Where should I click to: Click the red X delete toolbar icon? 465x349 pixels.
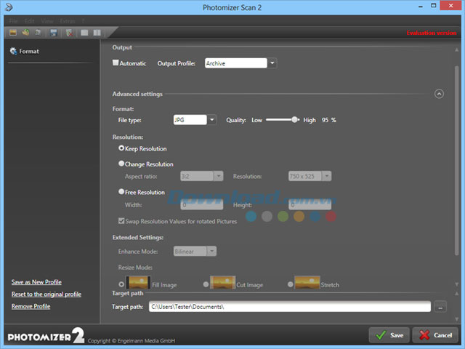pyautogui.click(x=70, y=33)
